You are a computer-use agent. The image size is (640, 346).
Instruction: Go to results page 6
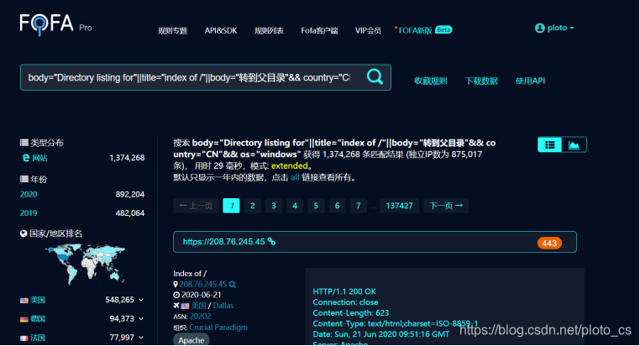(337, 206)
